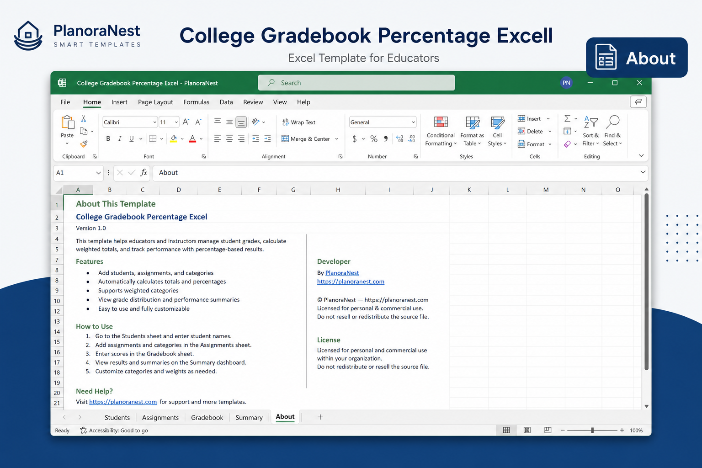Open the Need Help planoranest.com link
The image size is (702, 468).
[123, 402]
